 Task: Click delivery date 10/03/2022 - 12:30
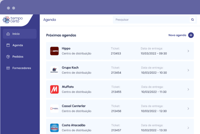tap(154, 111)
